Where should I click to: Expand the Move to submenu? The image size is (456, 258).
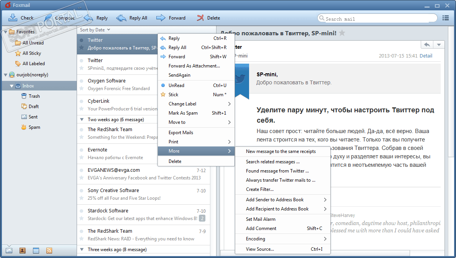[196, 122]
